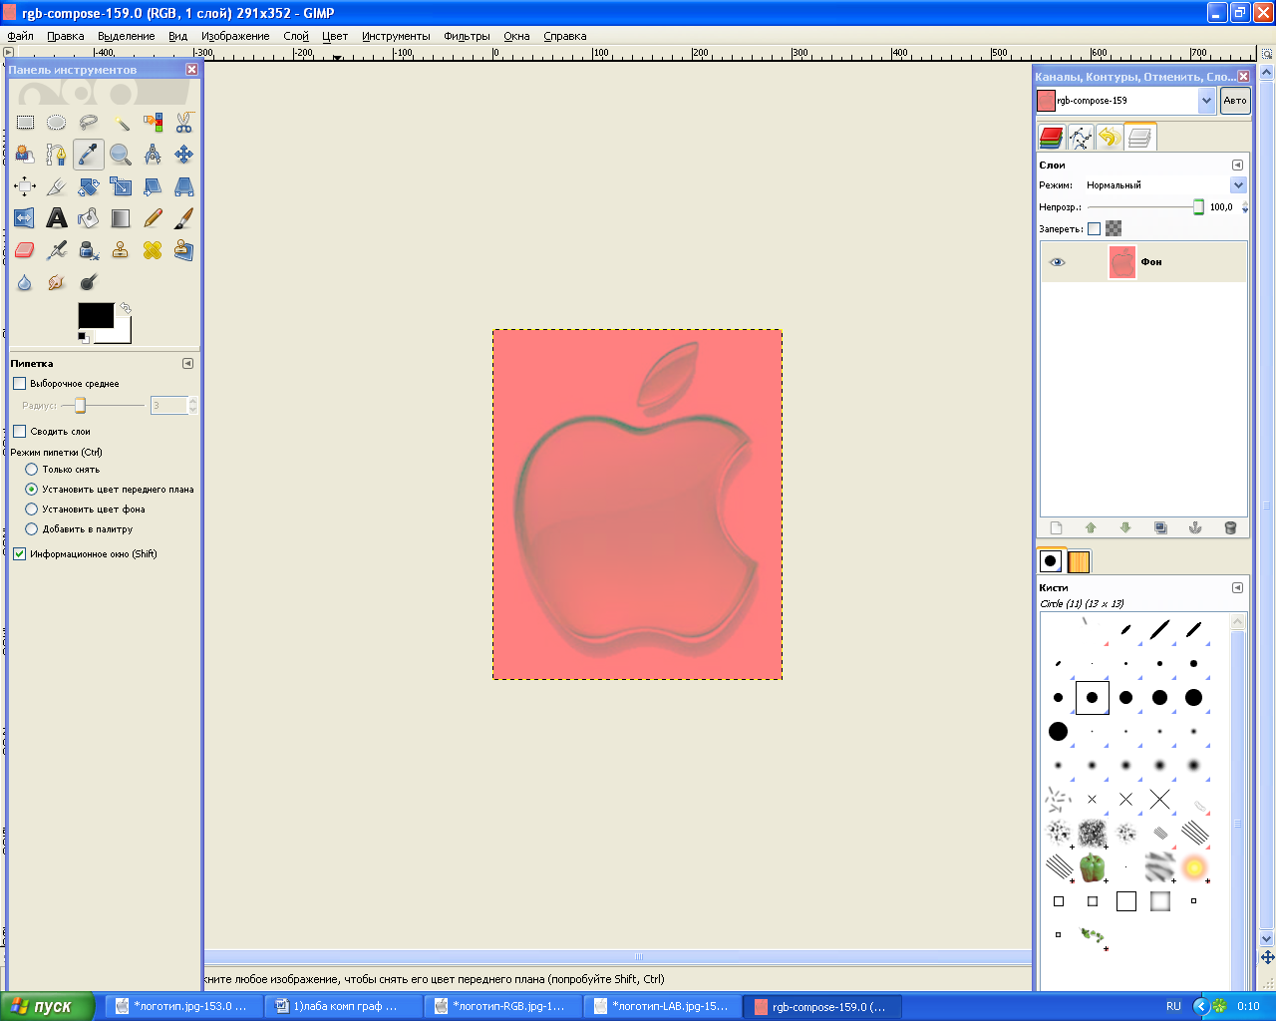The image size is (1276, 1021).
Task: Select the Bucket Fill tool
Action: [x=89, y=218]
